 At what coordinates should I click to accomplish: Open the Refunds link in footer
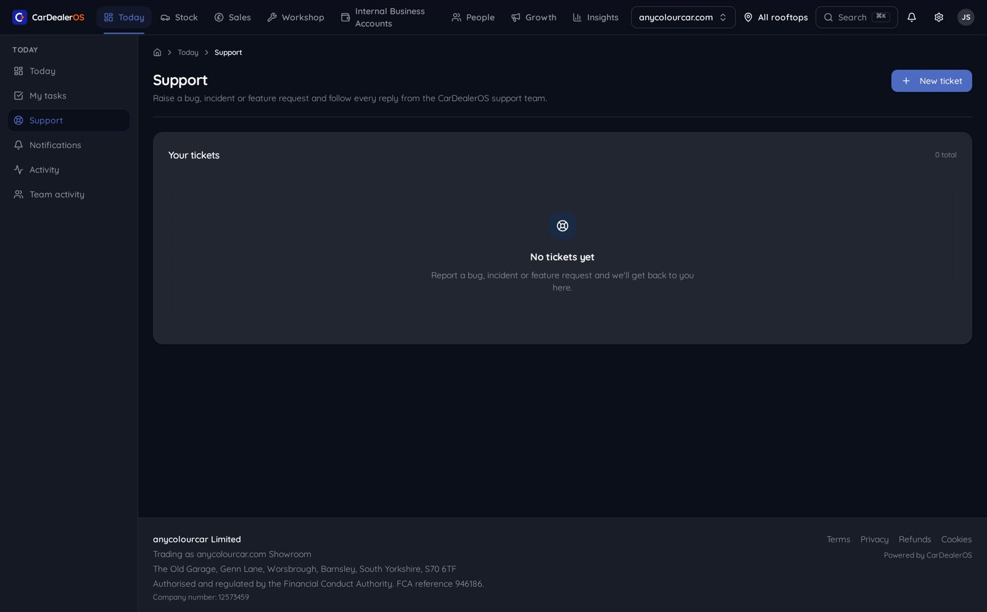pos(915,539)
